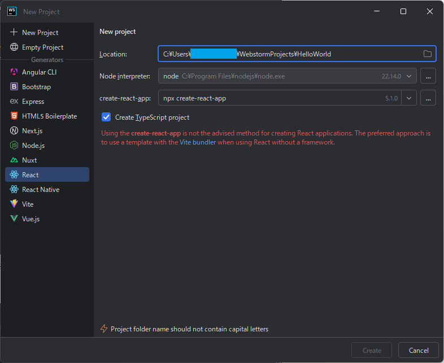Select the Node.js generator icon
This screenshot has width=444, height=363.
pyautogui.click(x=14, y=146)
